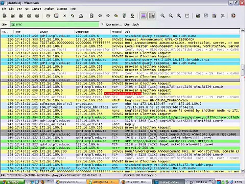Image resolution: width=245 pixels, height=184 pixels.
Task: Save the capture file with disk icon
Action: click(56, 16)
